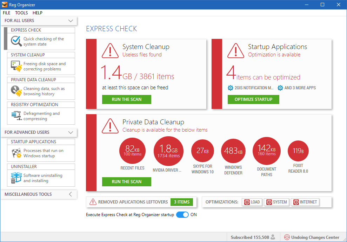Expand the MISCELLANEOUS TOOLS section
The height and width of the screenshot is (242, 347).
(x=70, y=194)
